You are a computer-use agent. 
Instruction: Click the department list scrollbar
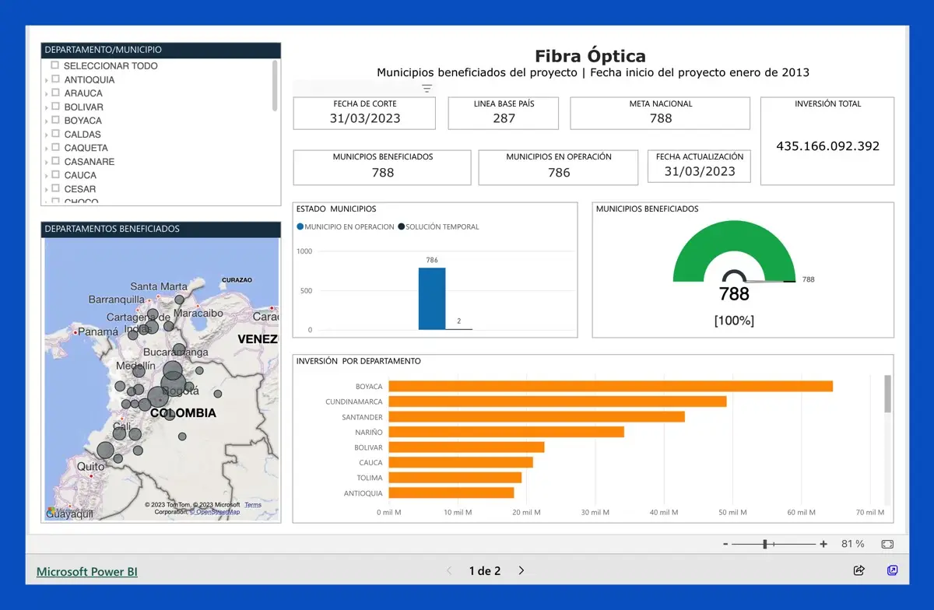pyautogui.click(x=275, y=86)
